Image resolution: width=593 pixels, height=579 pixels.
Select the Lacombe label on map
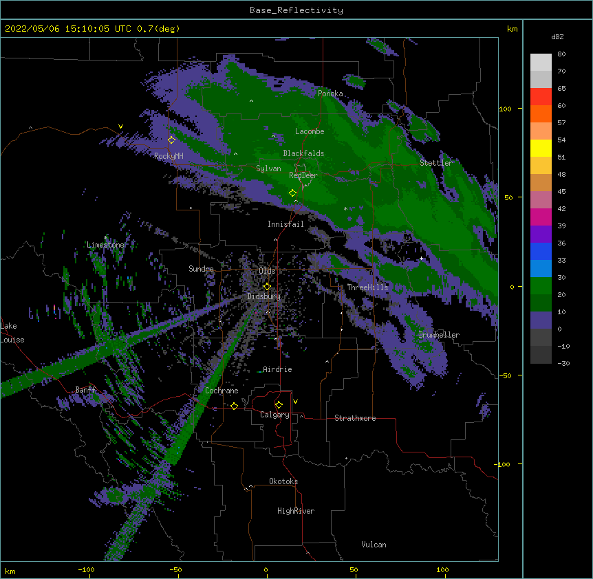coord(310,131)
